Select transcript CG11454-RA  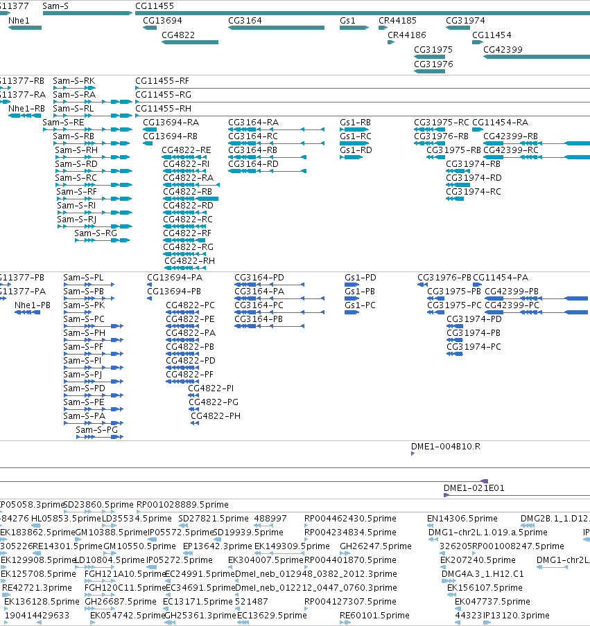point(500,123)
